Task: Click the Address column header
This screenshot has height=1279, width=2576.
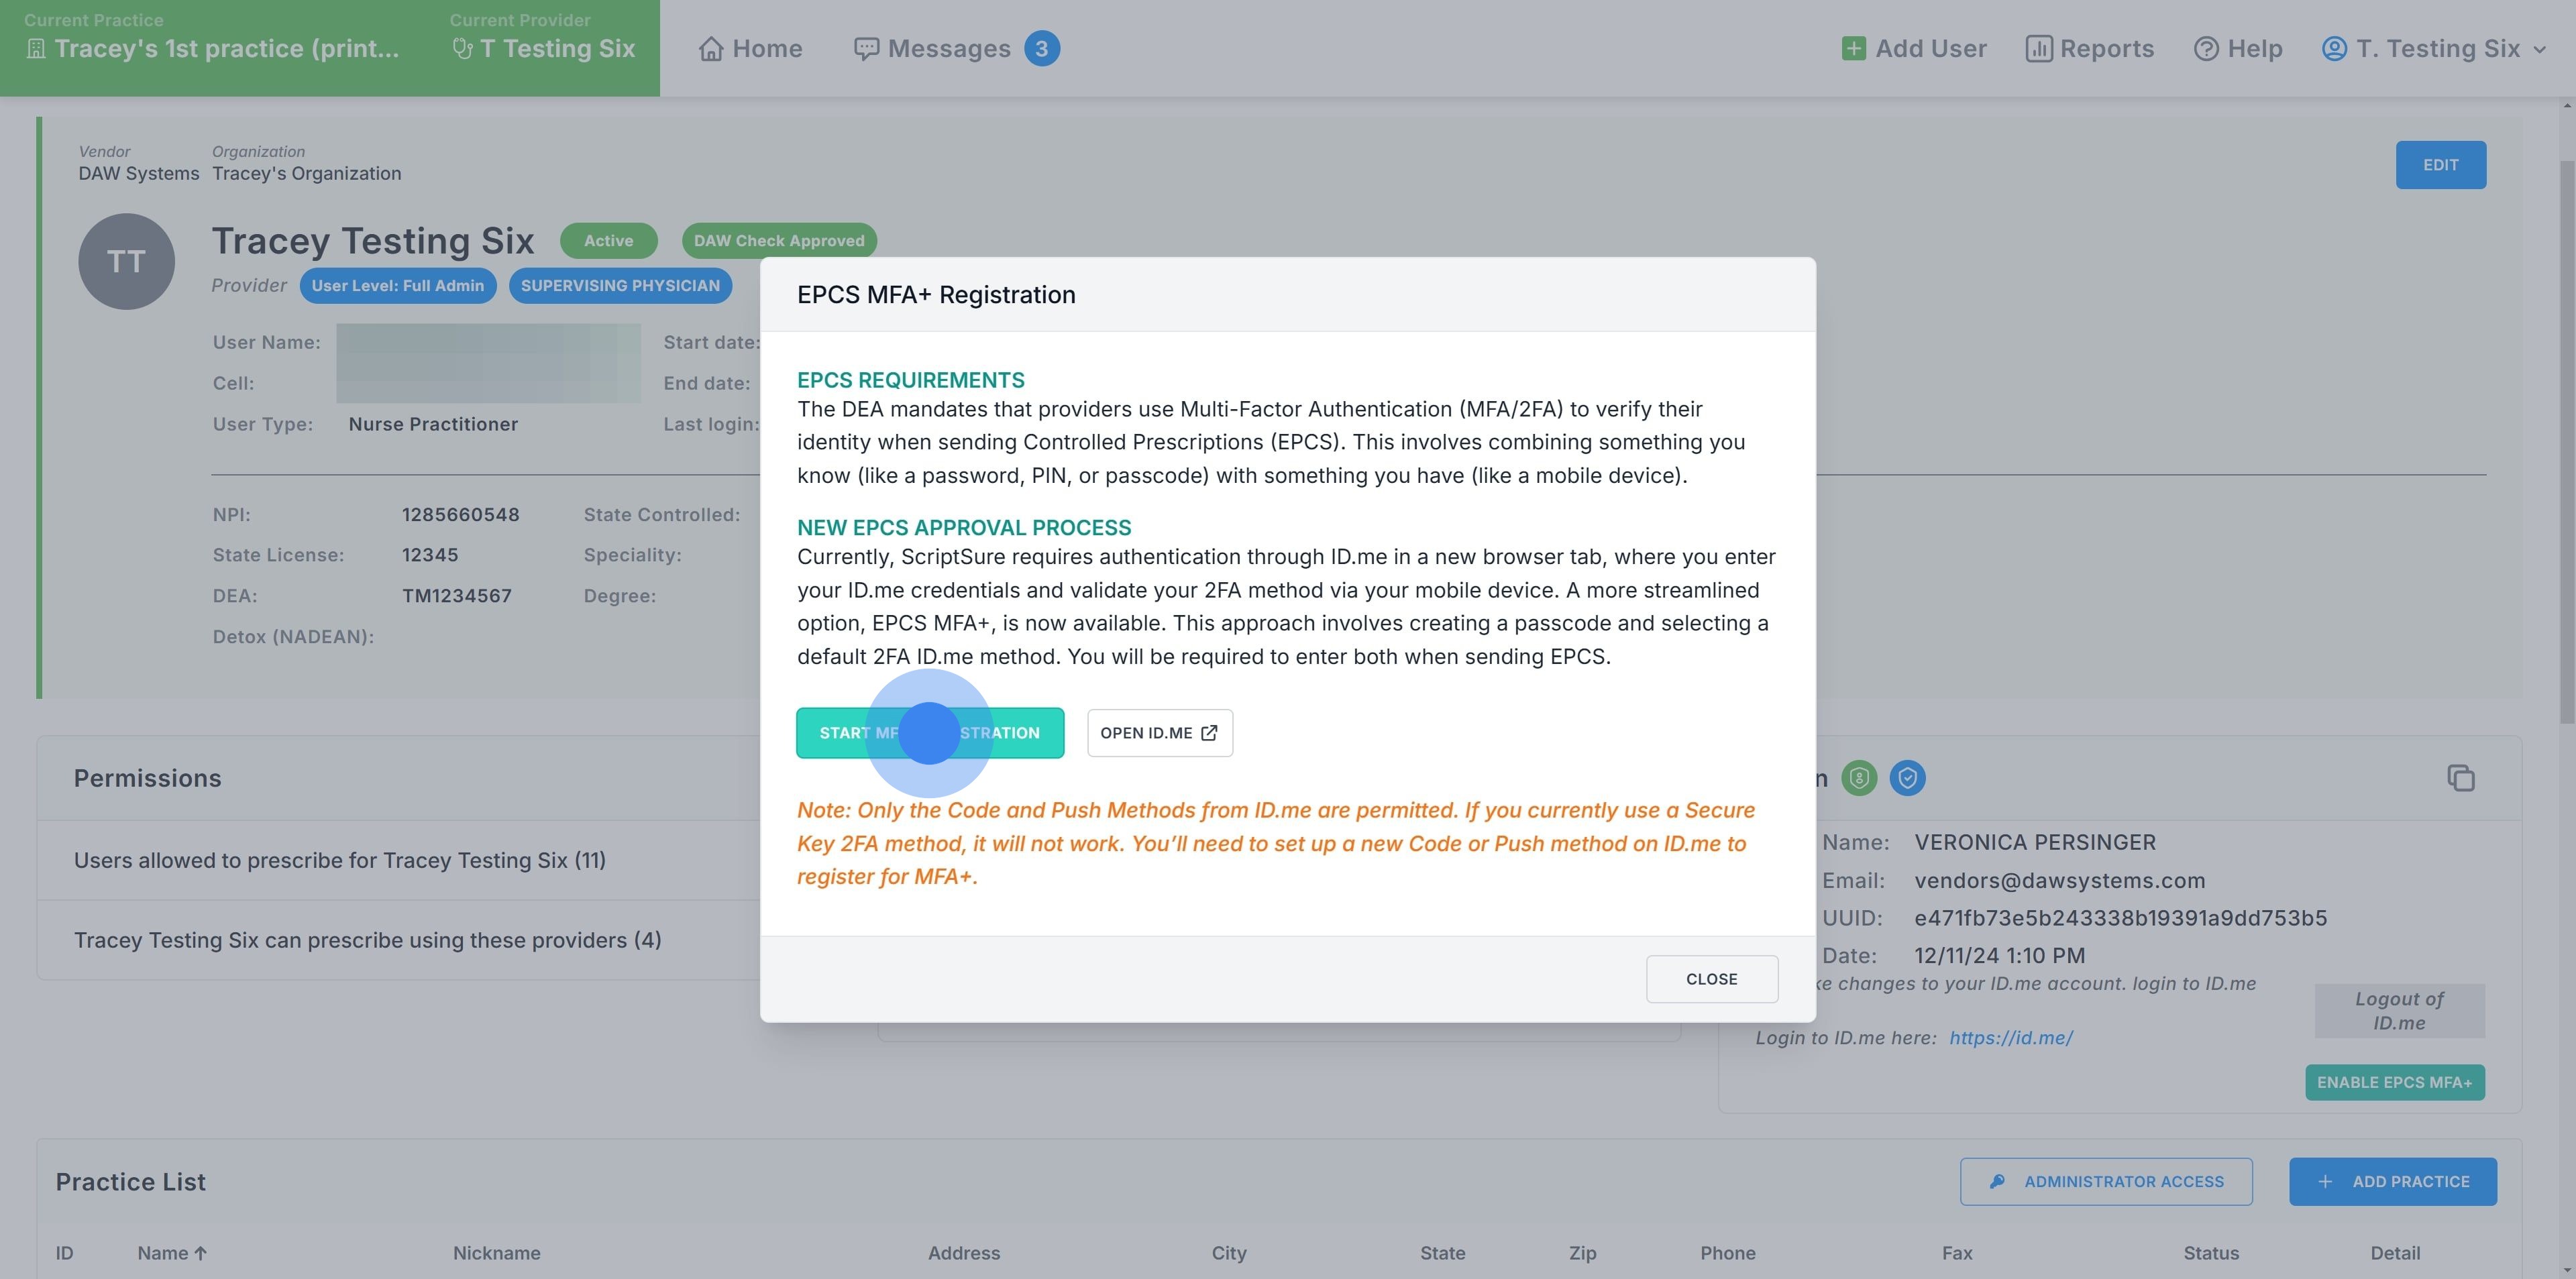Action: coord(963,1253)
